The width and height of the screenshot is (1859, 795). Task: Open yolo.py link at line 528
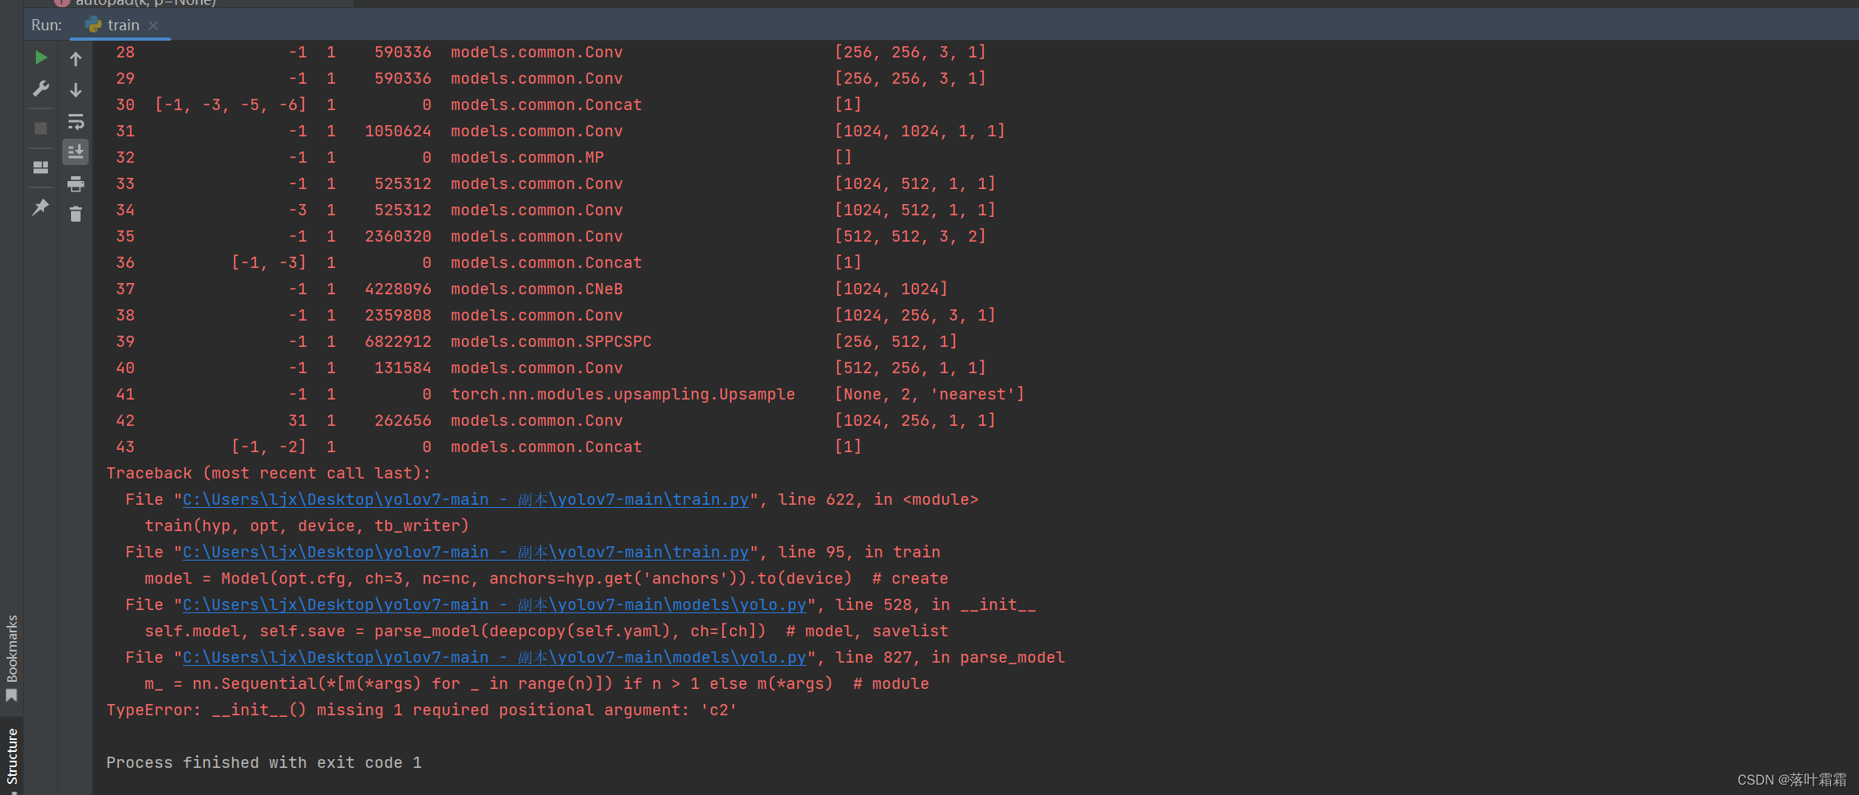[495, 604]
